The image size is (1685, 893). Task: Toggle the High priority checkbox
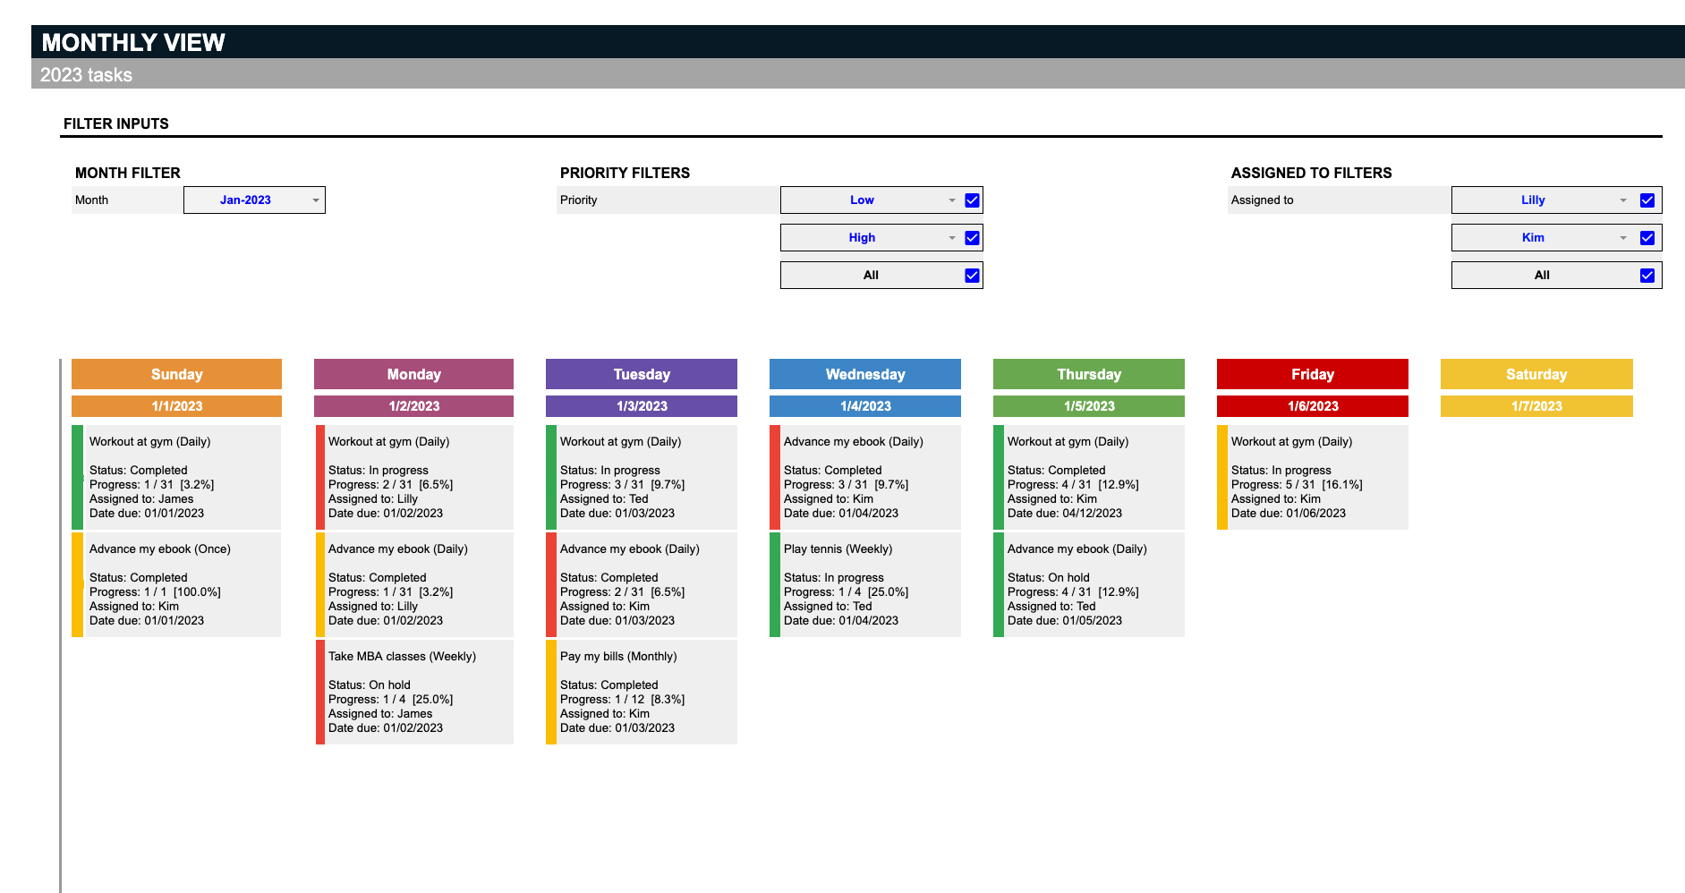click(972, 238)
